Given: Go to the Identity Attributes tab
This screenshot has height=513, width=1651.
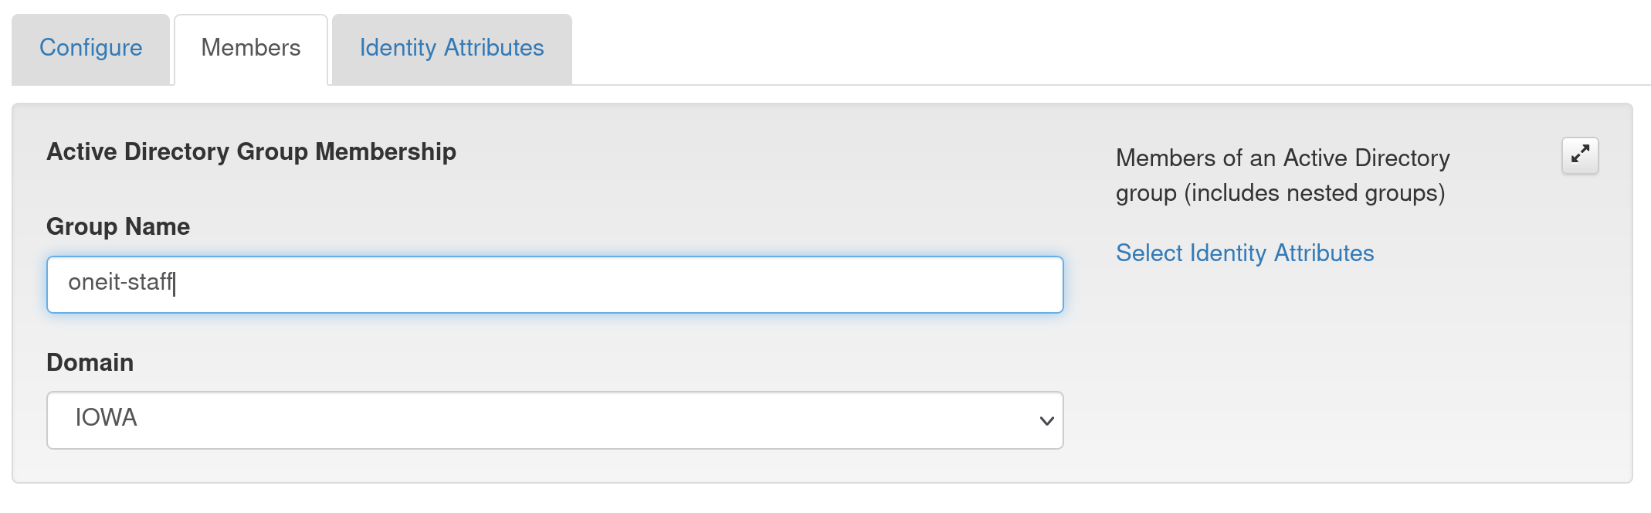Looking at the screenshot, I should [x=452, y=48].
